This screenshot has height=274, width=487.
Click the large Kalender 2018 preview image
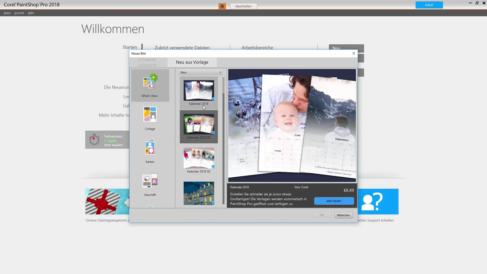(292, 126)
